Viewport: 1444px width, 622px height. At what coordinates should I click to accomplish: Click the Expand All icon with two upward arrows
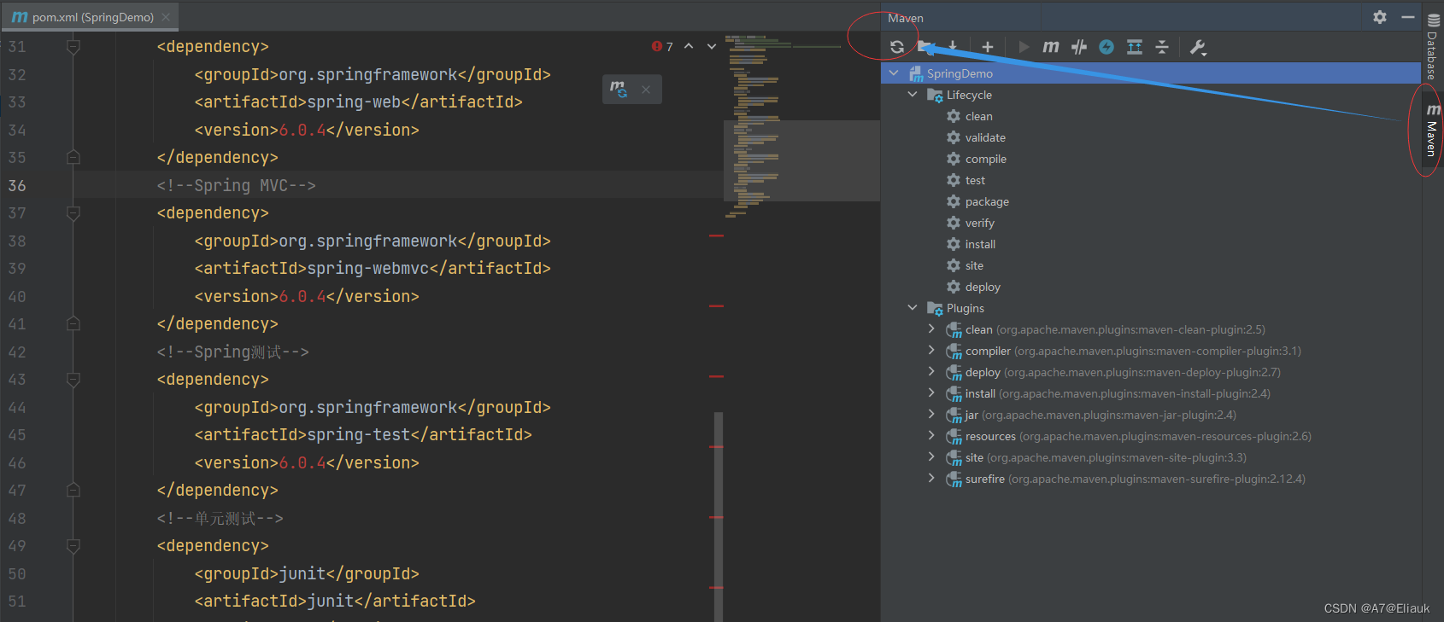1135,47
